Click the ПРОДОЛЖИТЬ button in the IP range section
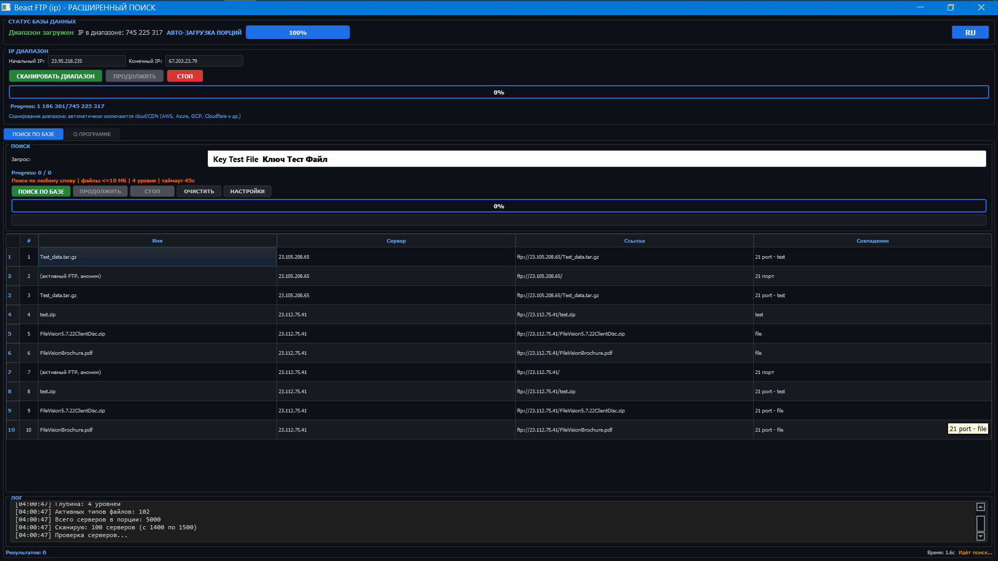 [x=135, y=76]
